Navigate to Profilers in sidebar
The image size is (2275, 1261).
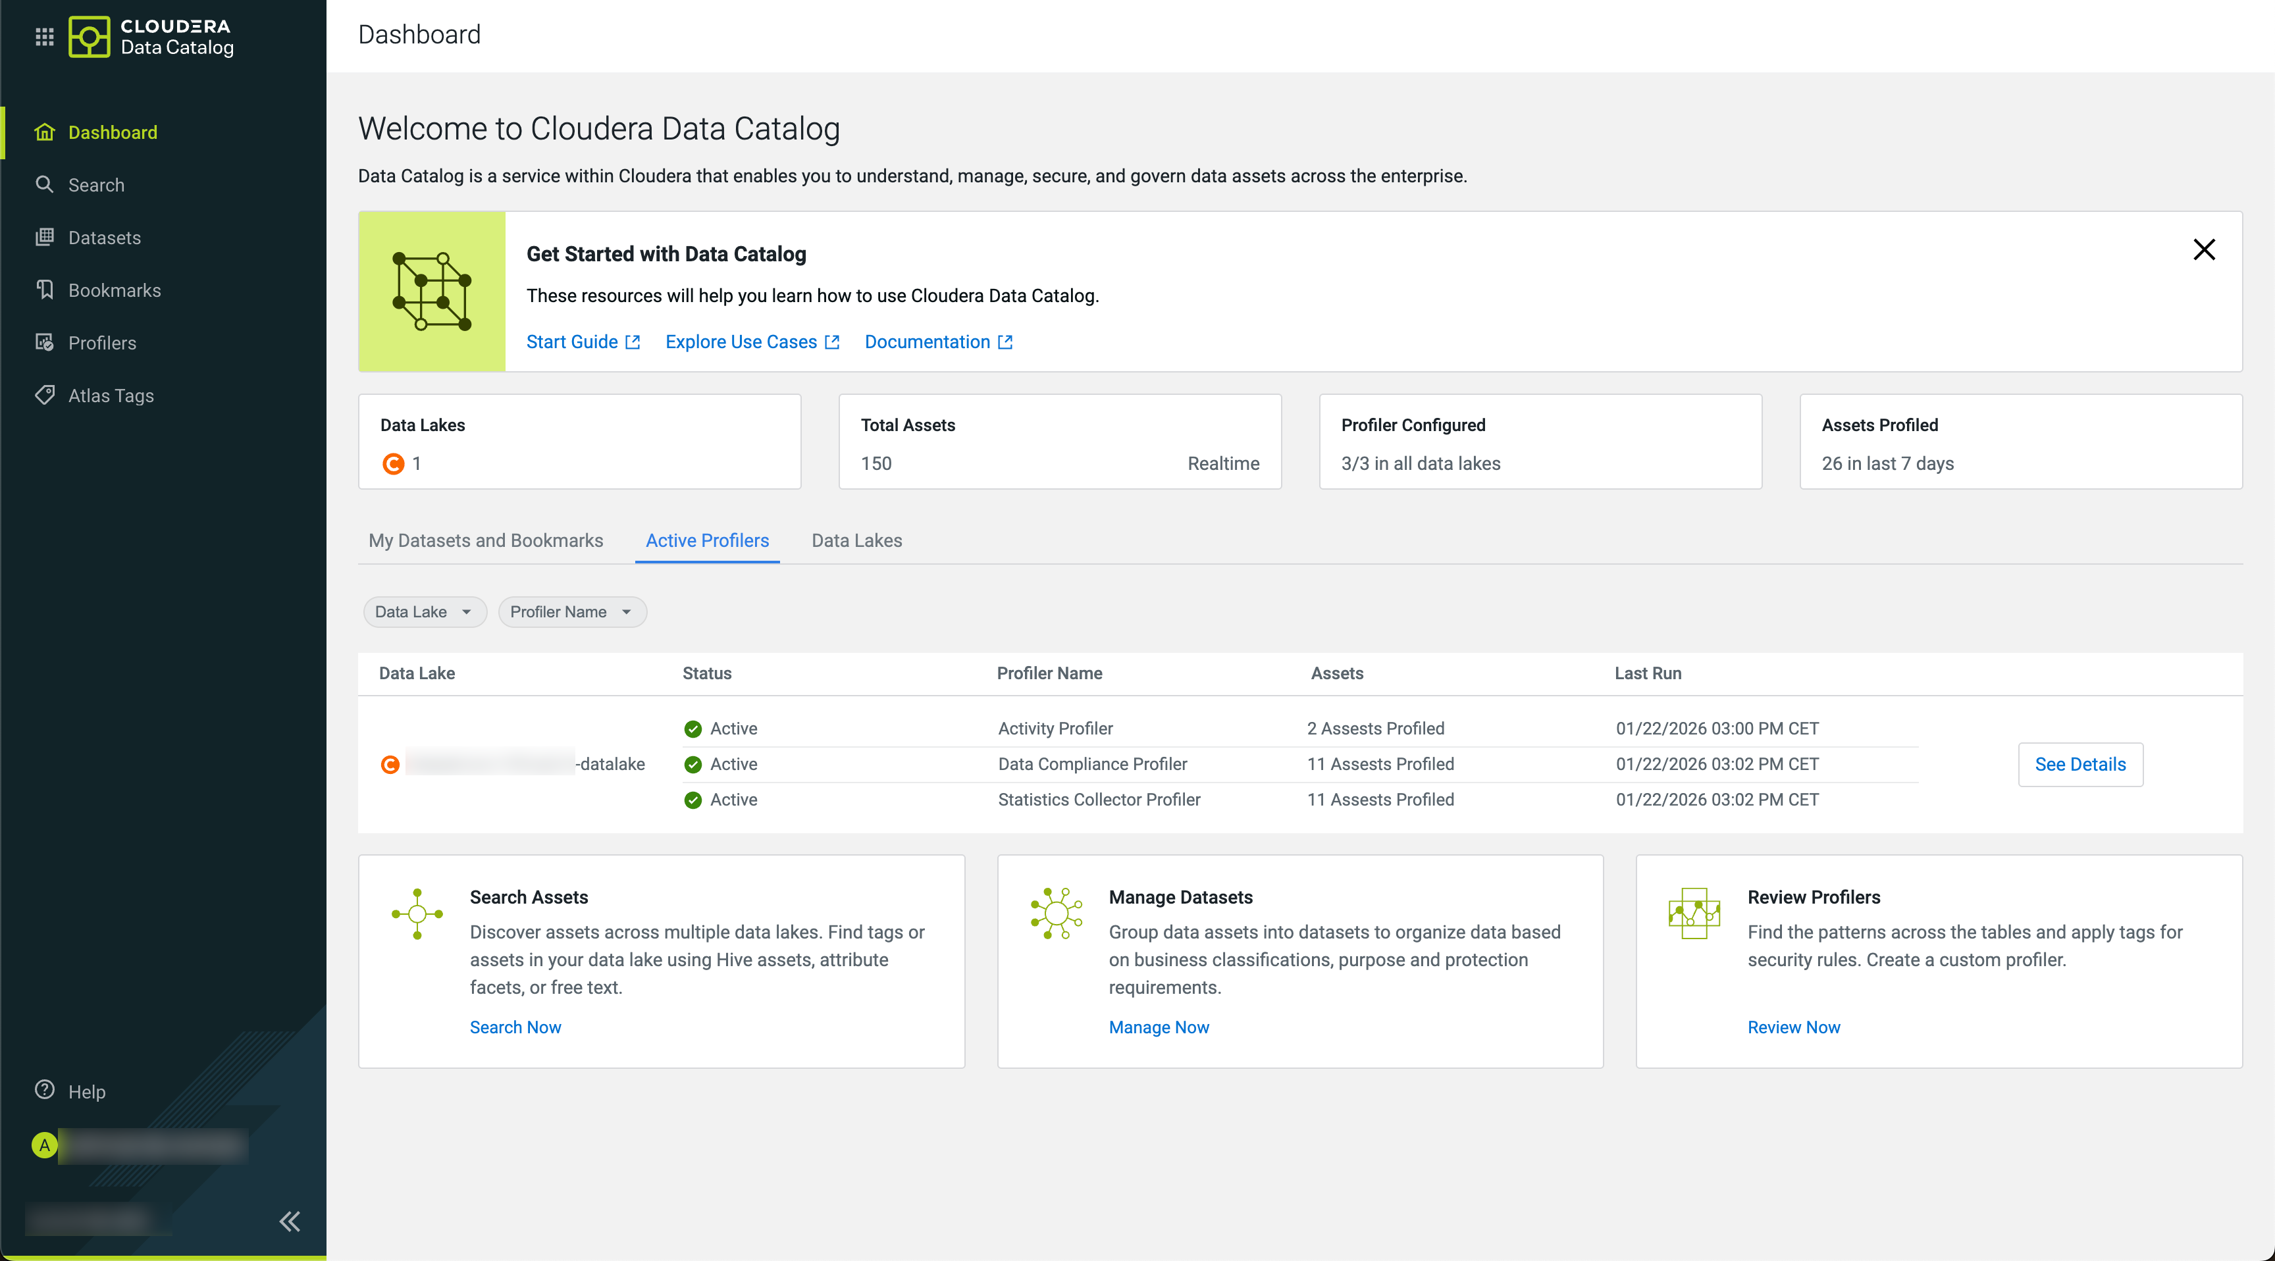click(101, 343)
